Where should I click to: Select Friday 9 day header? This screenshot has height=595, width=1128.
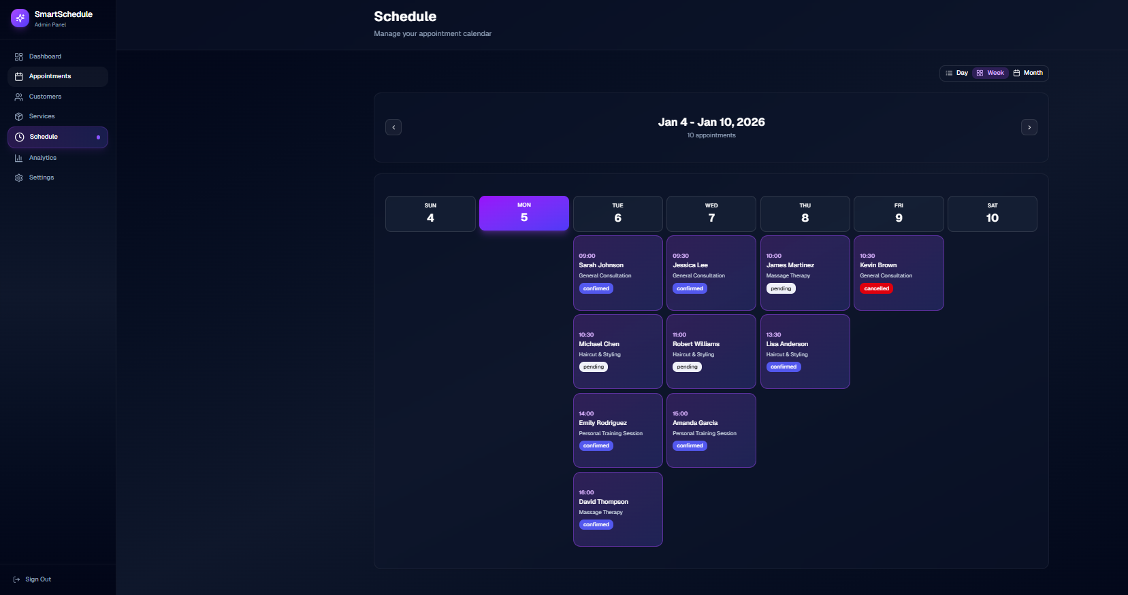click(x=899, y=214)
